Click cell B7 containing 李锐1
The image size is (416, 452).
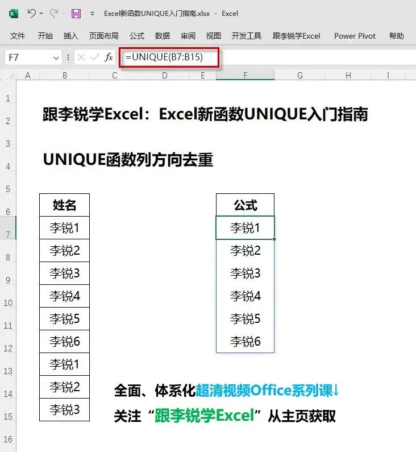pyautogui.click(x=65, y=228)
